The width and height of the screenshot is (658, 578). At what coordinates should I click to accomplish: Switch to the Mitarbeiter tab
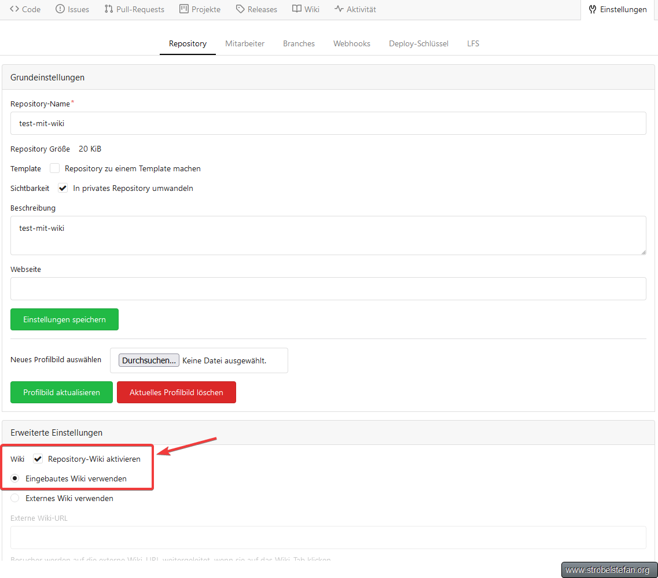click(245, 43)
